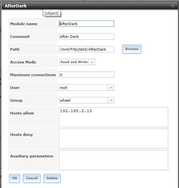Image resolution: width=179 pixels, height=188 pixels.
Task: Click the [object] tooltip label
Action: 52,13
